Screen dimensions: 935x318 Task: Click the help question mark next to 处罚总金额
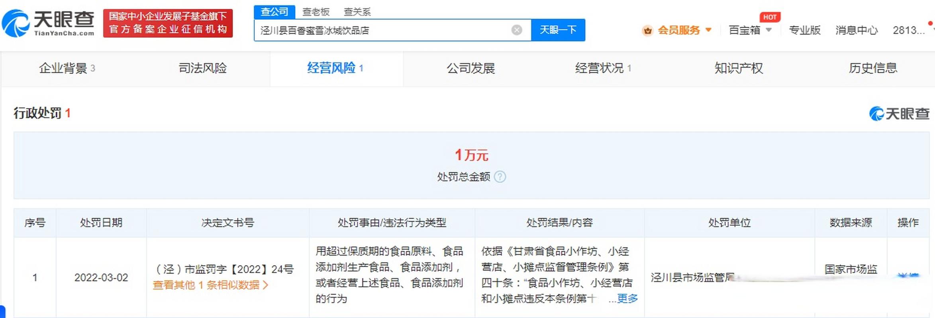coord(500,176)
